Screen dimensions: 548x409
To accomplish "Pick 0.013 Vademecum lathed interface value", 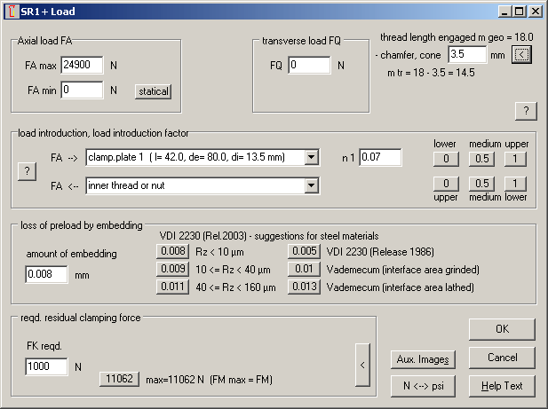I will tap(303, 286).
